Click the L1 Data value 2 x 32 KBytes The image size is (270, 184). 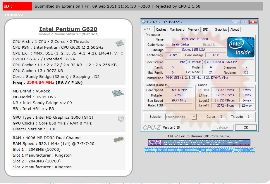tap(225, 90)
